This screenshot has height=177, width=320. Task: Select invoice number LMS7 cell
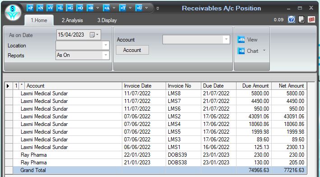[183, 101]
